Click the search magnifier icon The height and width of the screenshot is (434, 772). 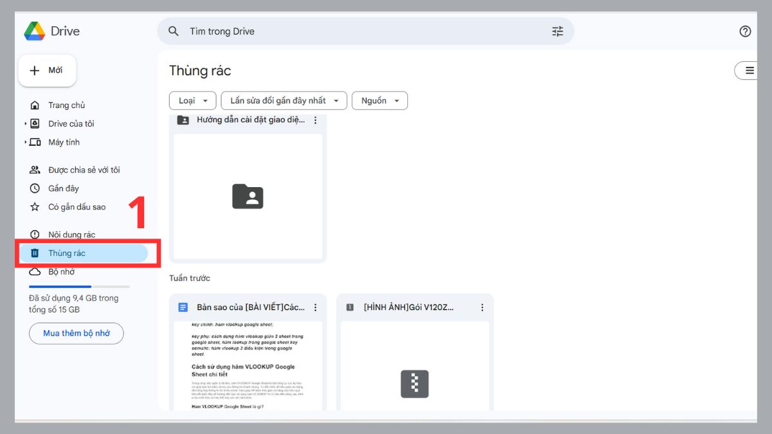173,31
